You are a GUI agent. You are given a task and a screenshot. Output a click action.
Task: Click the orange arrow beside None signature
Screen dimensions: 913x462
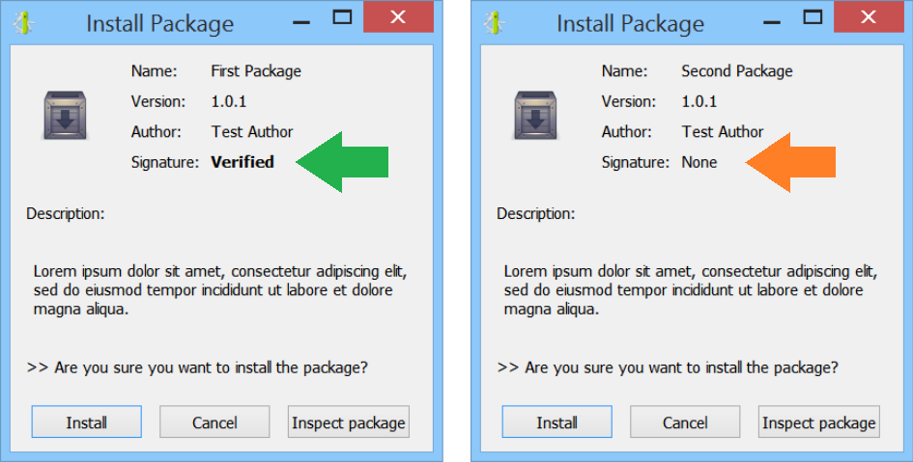(790, 162)
